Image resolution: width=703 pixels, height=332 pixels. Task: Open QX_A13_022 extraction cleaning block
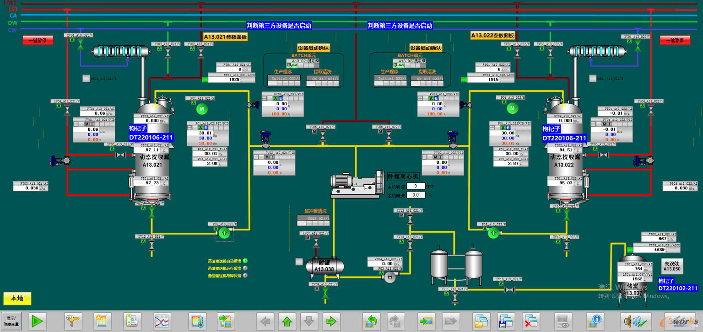[427, 81]
